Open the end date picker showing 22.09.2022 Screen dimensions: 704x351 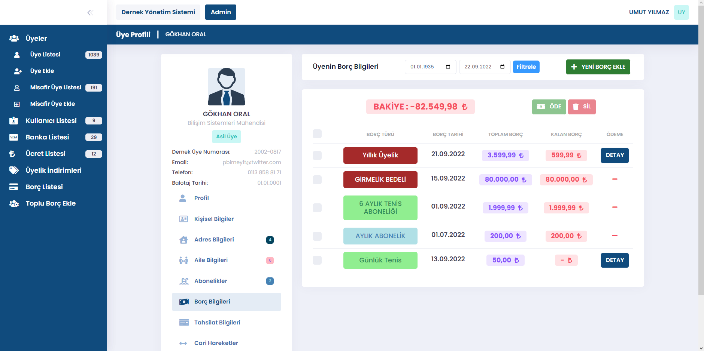click(502, 67)
